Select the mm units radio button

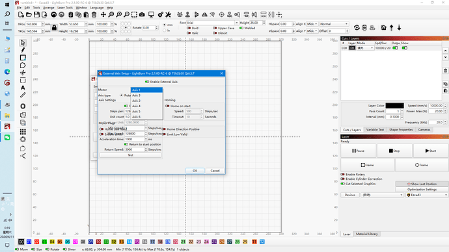(165, 25)
